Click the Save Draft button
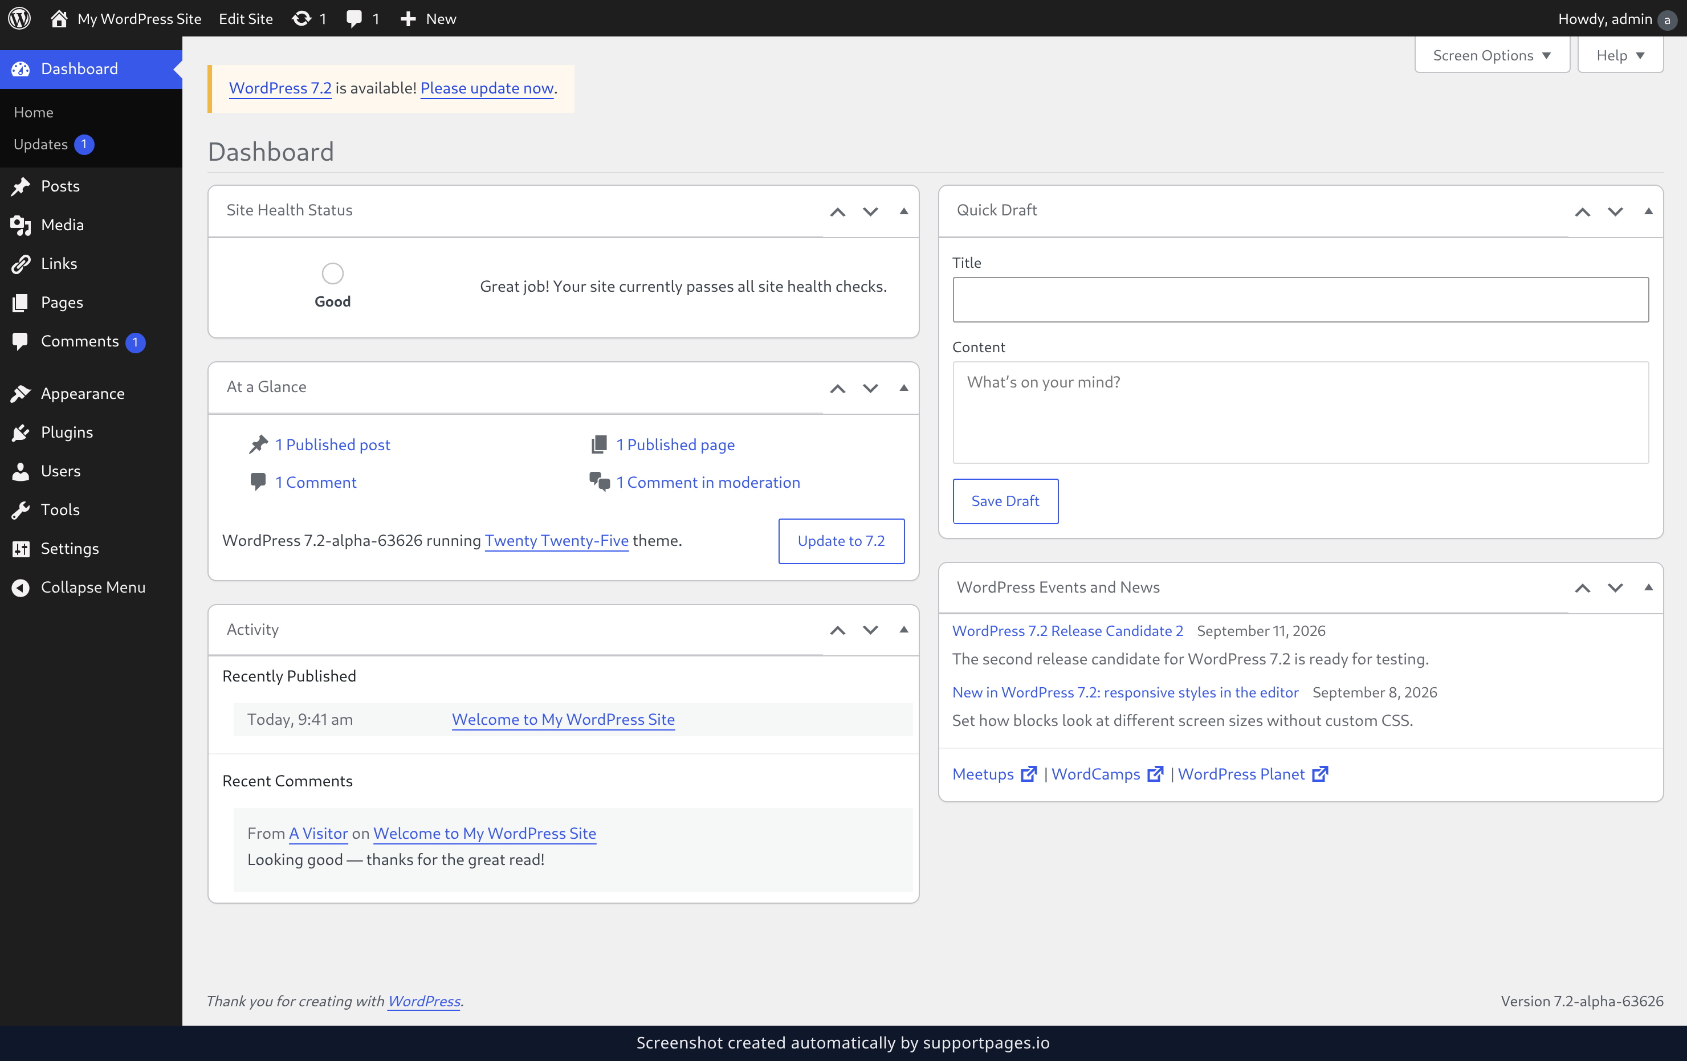1687x1061 pixels. (1005, 501)
